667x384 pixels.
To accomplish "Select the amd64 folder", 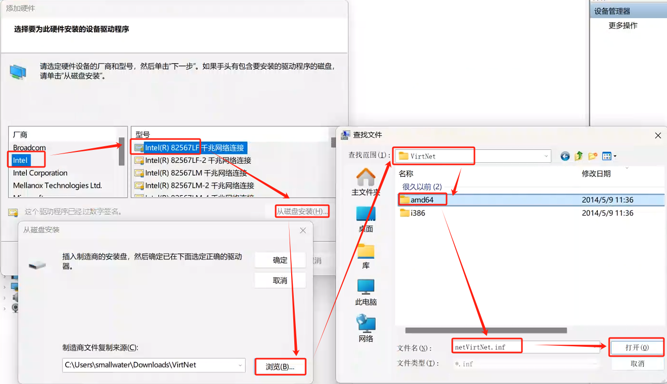I will pos(422,200).
